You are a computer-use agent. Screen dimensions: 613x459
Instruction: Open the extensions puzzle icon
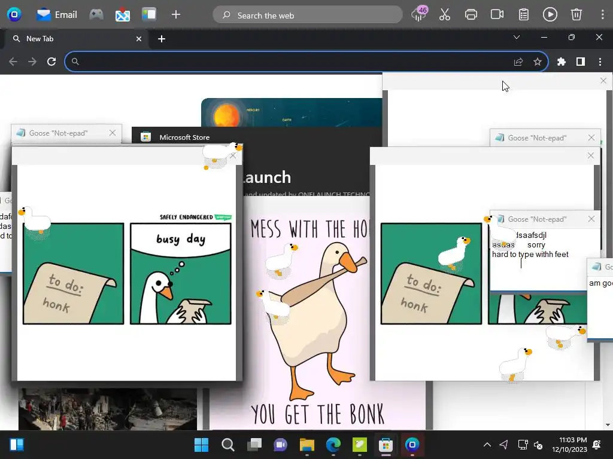(562, 62)
